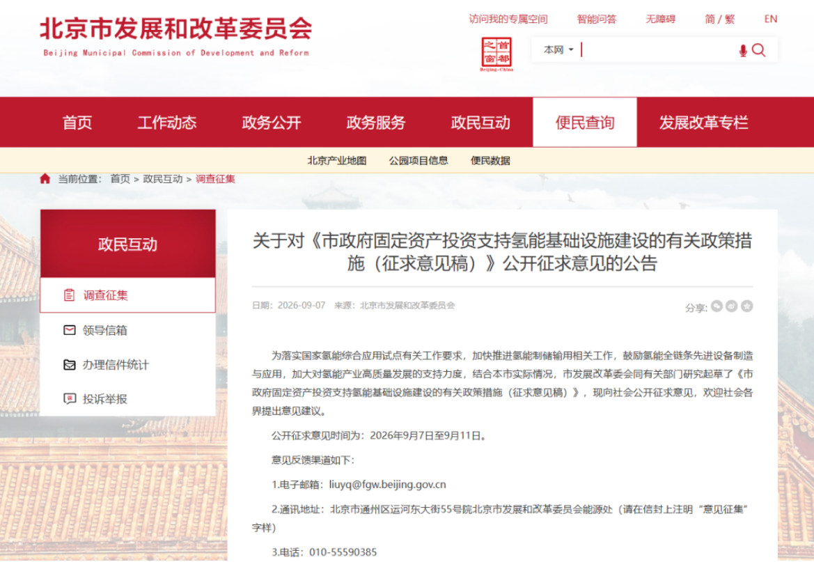The width and height of the screenshot is (814, 562).
Task: Open 公园项目信息 submenu link
Action: (x=418, y=160)
